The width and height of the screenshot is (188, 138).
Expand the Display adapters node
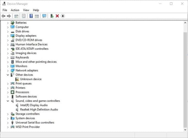8,36
